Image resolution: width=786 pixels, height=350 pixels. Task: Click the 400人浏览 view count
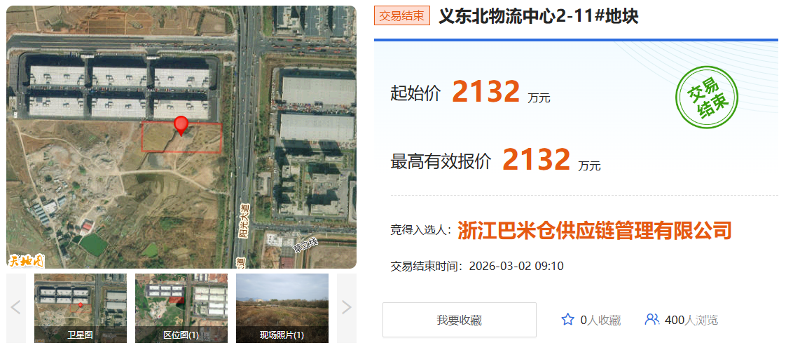click(691, 320)
